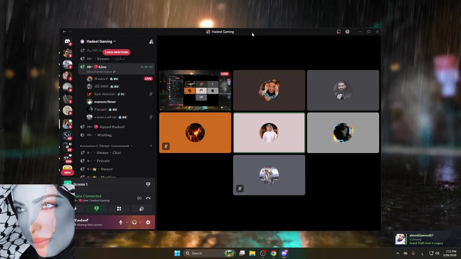Go back with the title bar left arrow

tap(64, 32)
